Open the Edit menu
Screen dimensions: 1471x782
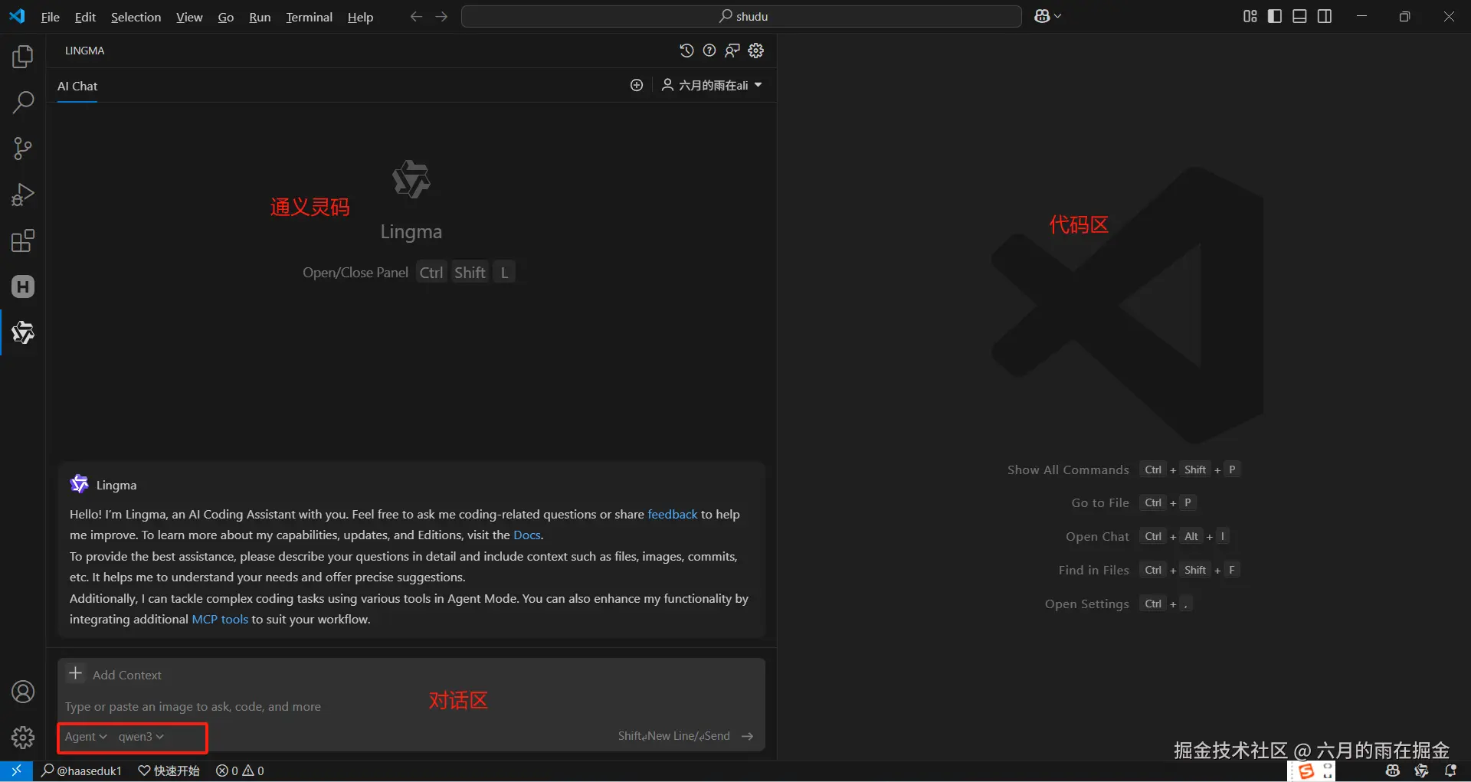pos(85,17)
